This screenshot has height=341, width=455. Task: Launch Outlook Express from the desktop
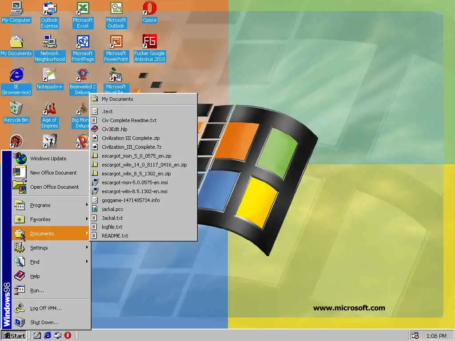pos(49,15)
